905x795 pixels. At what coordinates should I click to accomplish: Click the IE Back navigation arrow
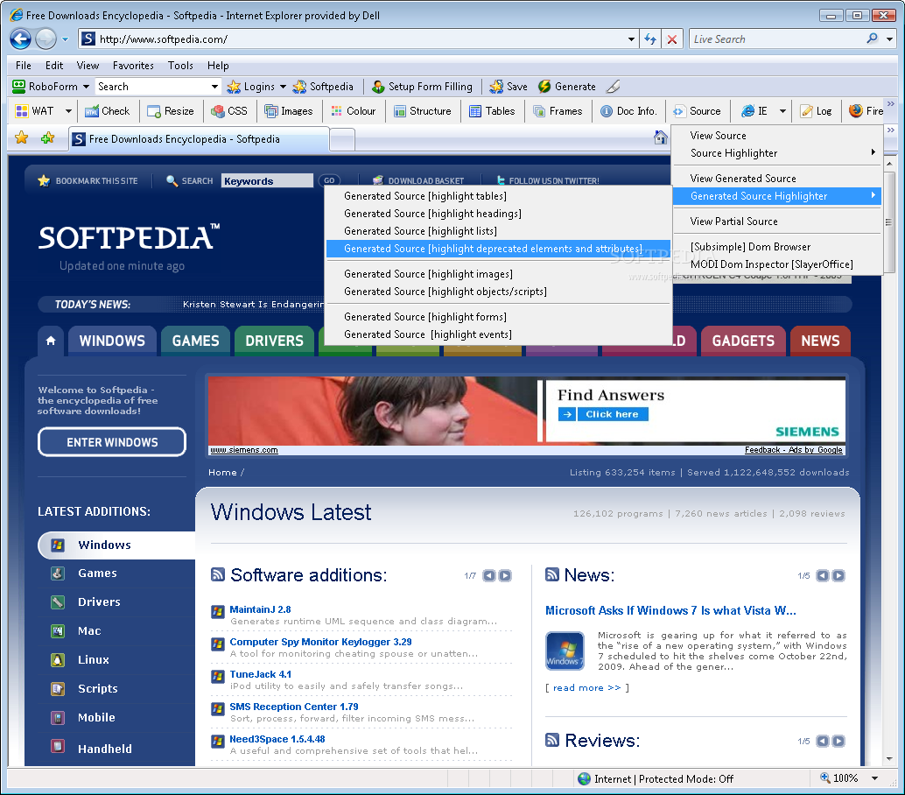[20, 39]
